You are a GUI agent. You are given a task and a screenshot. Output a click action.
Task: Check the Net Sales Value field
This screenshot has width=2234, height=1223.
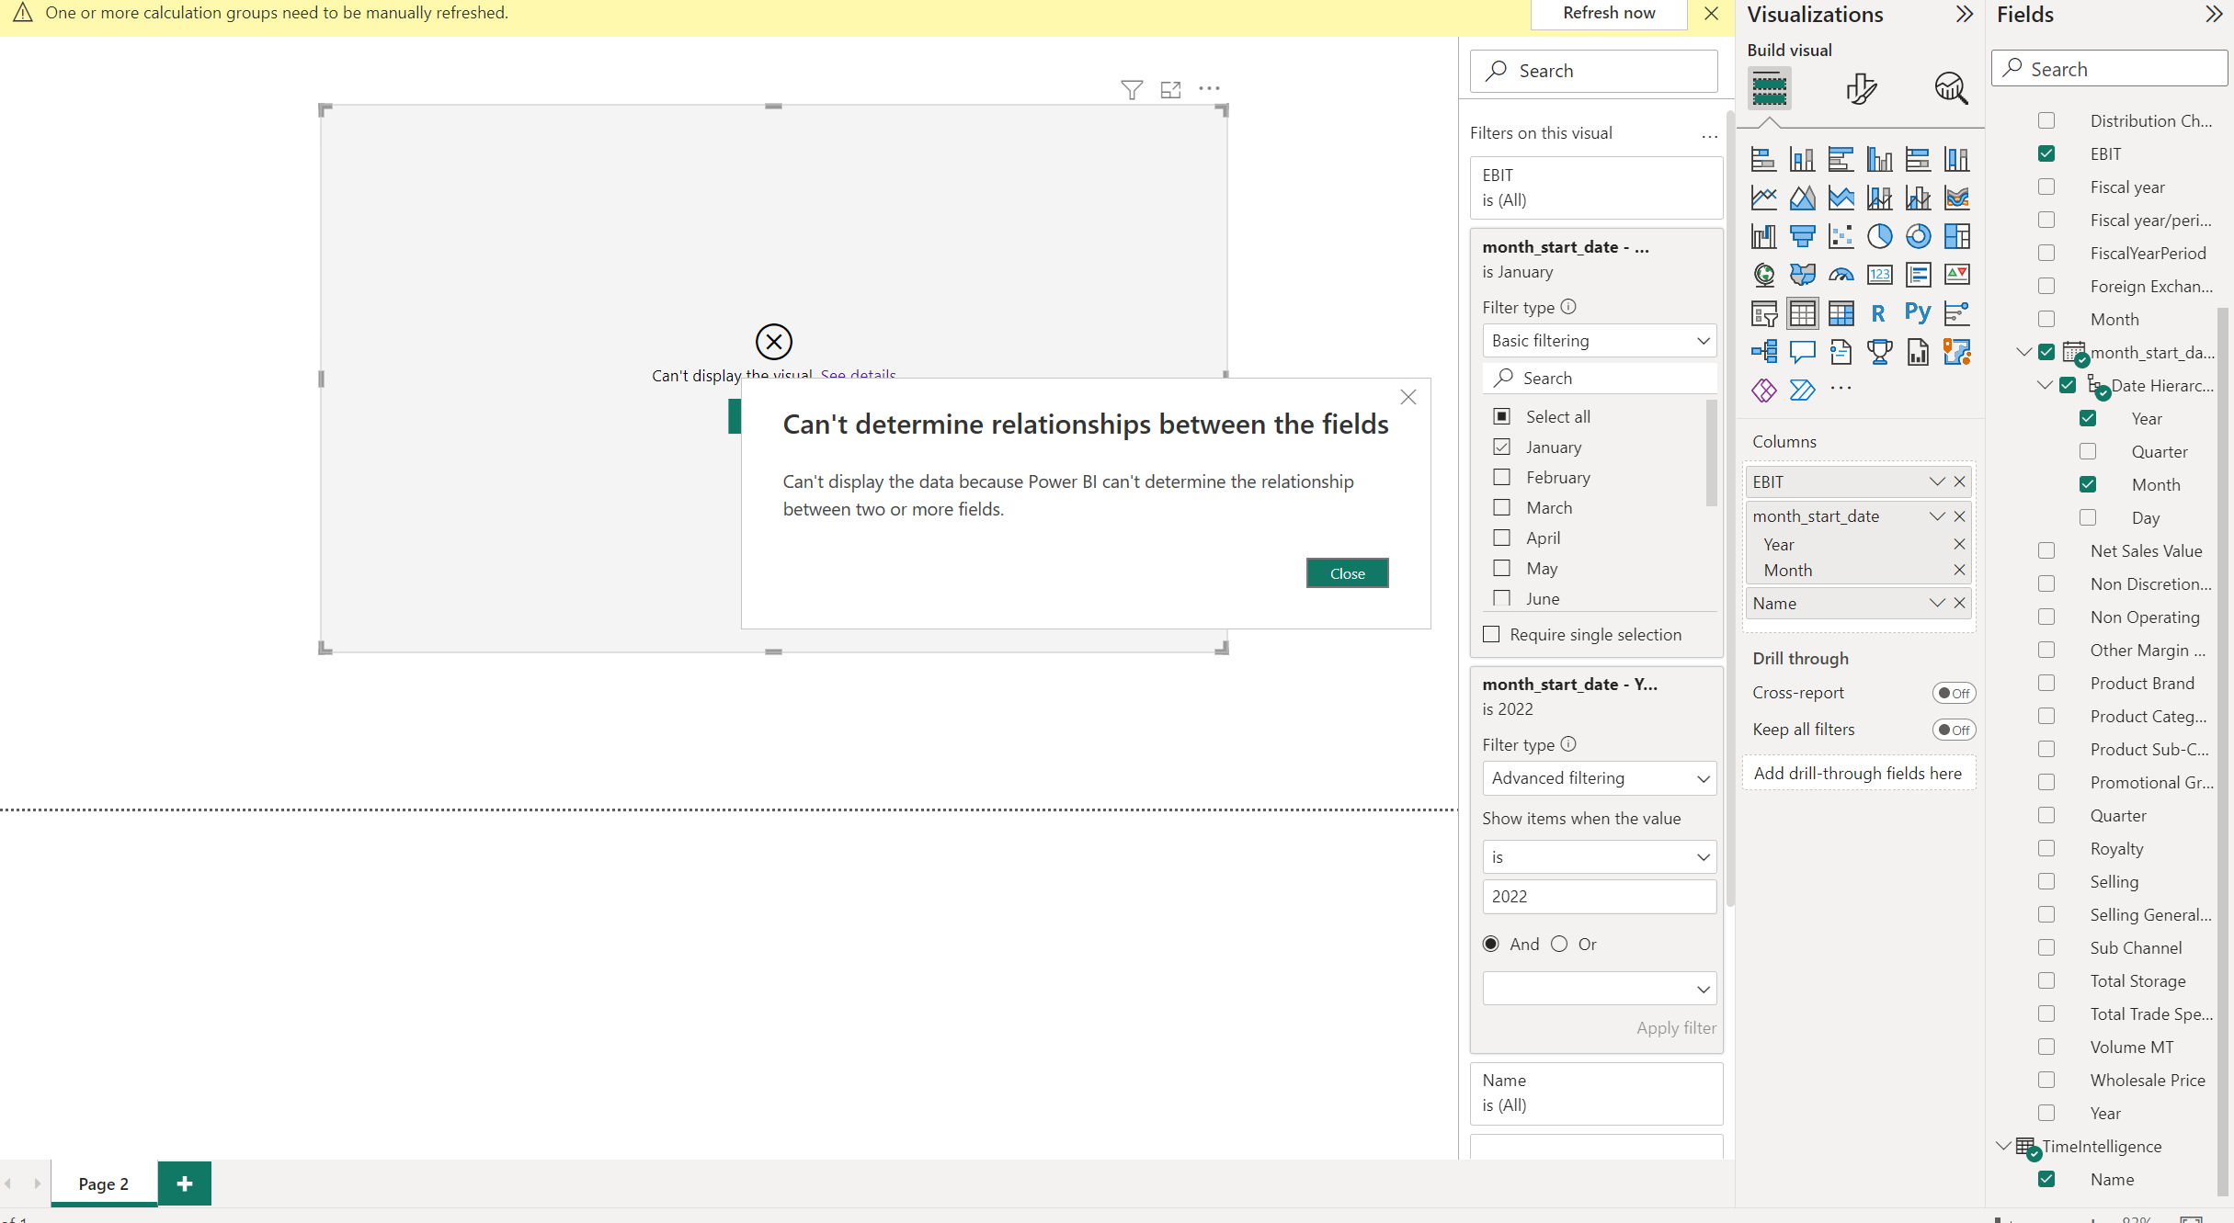pos(2046,550)
